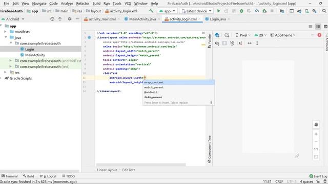The height and width of the screenshot is (184, 328).
Task: Open the Project Structure icon
Action: tap(282, 11)
